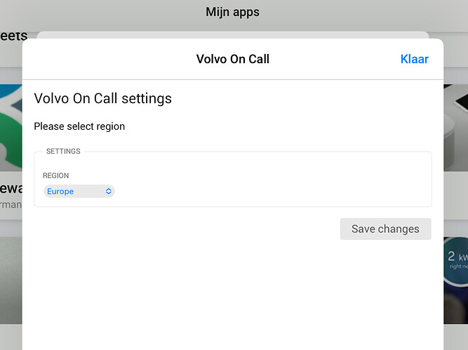Open the 2 kW app thumbnail in the background
This screenshot has height=350, width=468.
[x=456, y=280]
